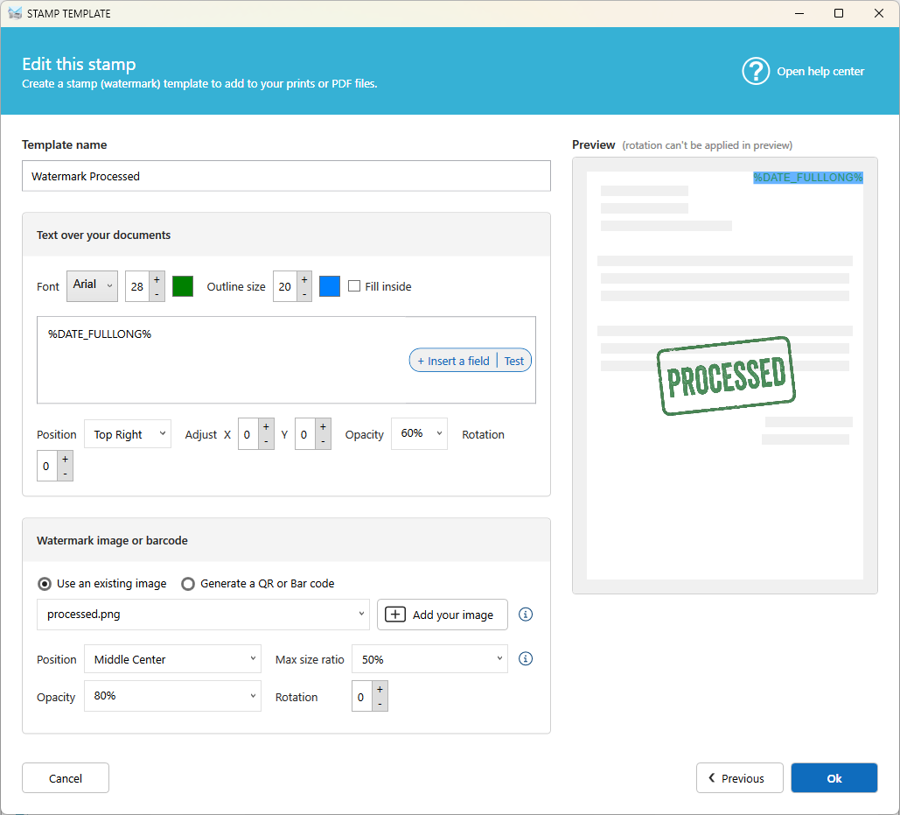Increase the font size with the plus button
This screenshot has width=900, height=815.
[157, 279]
